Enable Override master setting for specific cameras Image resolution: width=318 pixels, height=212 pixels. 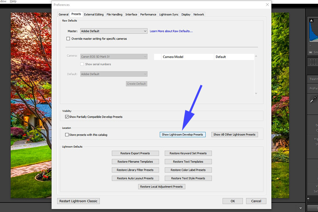pos(68,39)
